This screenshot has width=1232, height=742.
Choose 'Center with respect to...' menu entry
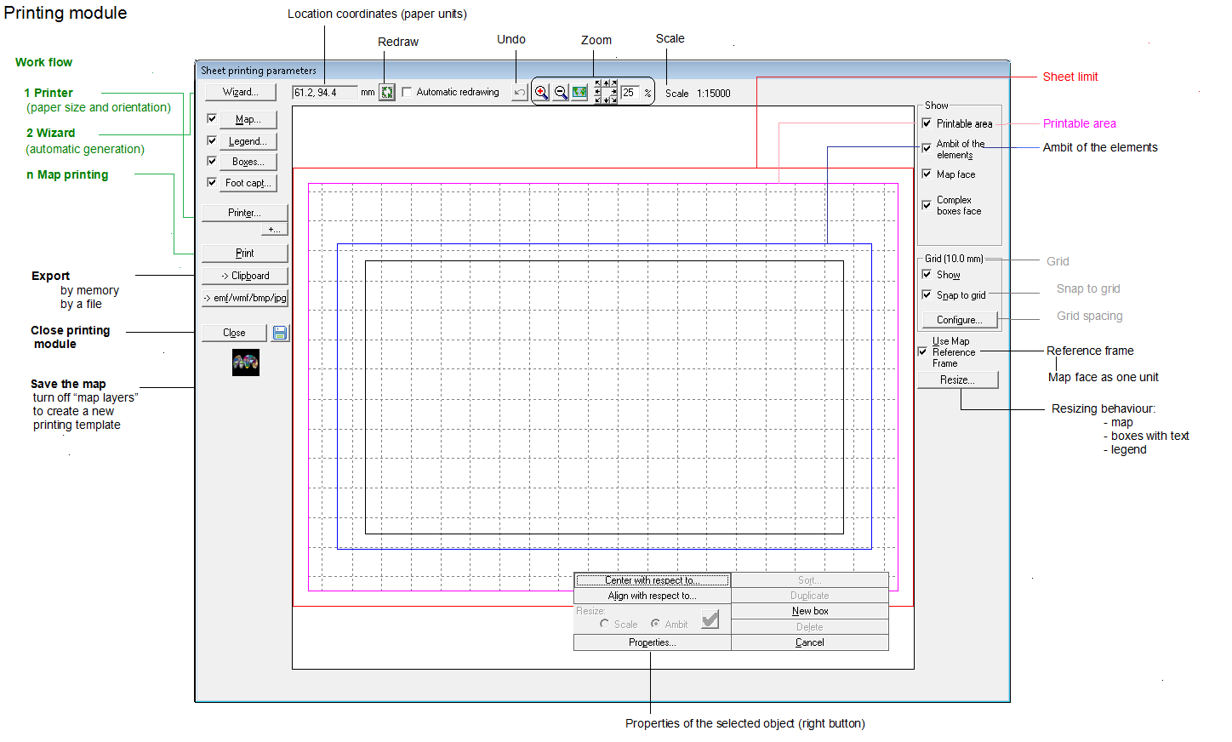click(x=652, y=580)
